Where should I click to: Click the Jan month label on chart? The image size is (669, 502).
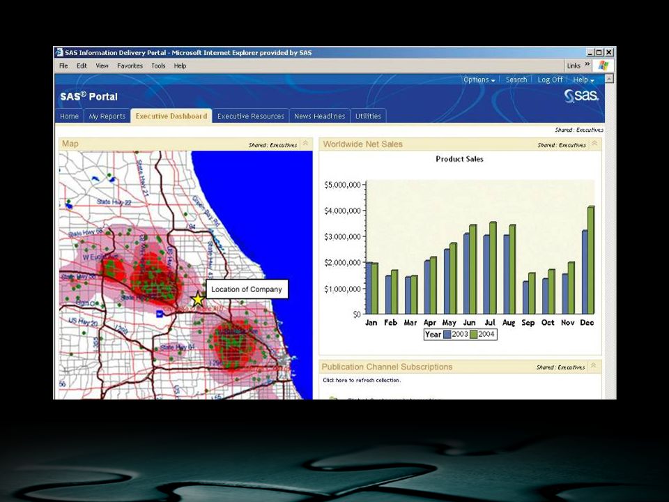[x=371, y=323]
